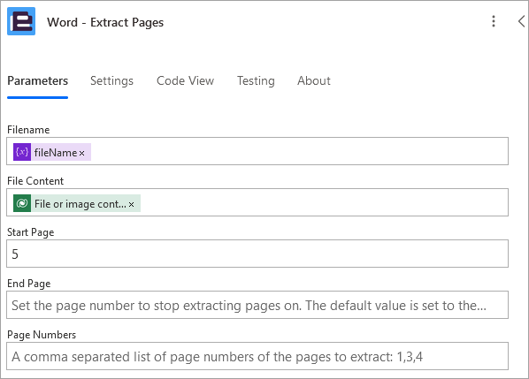Viewport: 529px width, 379px height.
Task: Click the End Page input field
Action: coord(257,305)
